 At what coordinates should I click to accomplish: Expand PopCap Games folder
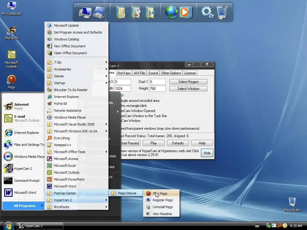(77, 193)
